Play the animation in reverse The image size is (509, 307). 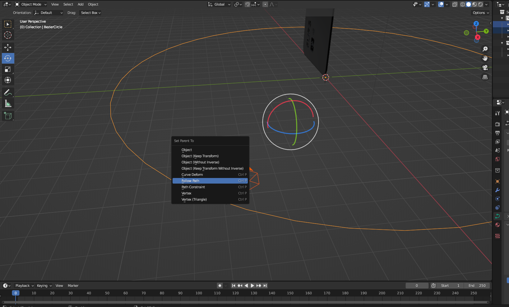pos(246,286)
